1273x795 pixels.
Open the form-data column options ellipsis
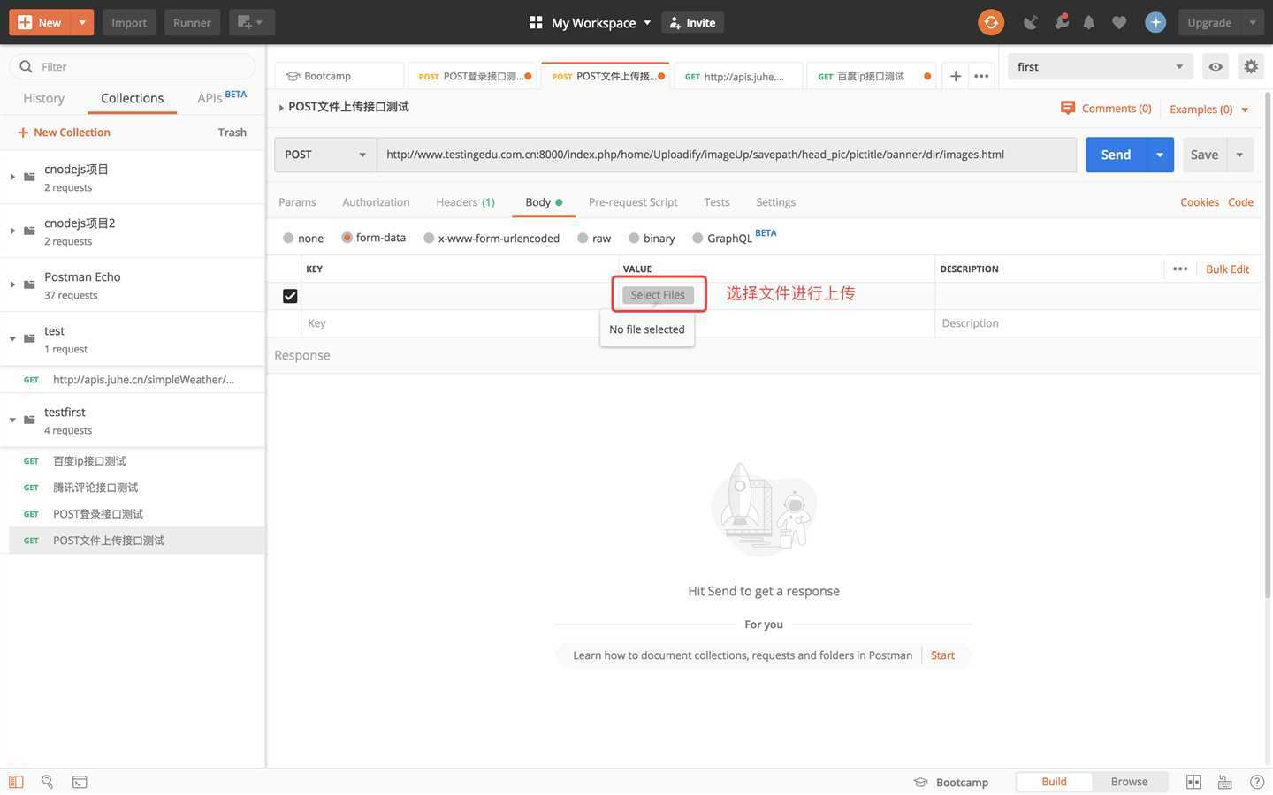(1180, 269)
